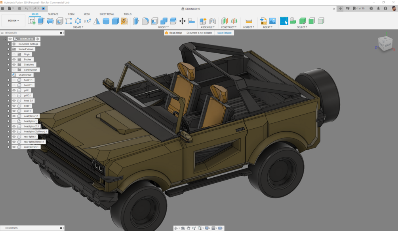Viewport: 398px width, 231px height.
Task: Open the CONSTRUCT dropdown menu
Action: (x=229, y=27)
